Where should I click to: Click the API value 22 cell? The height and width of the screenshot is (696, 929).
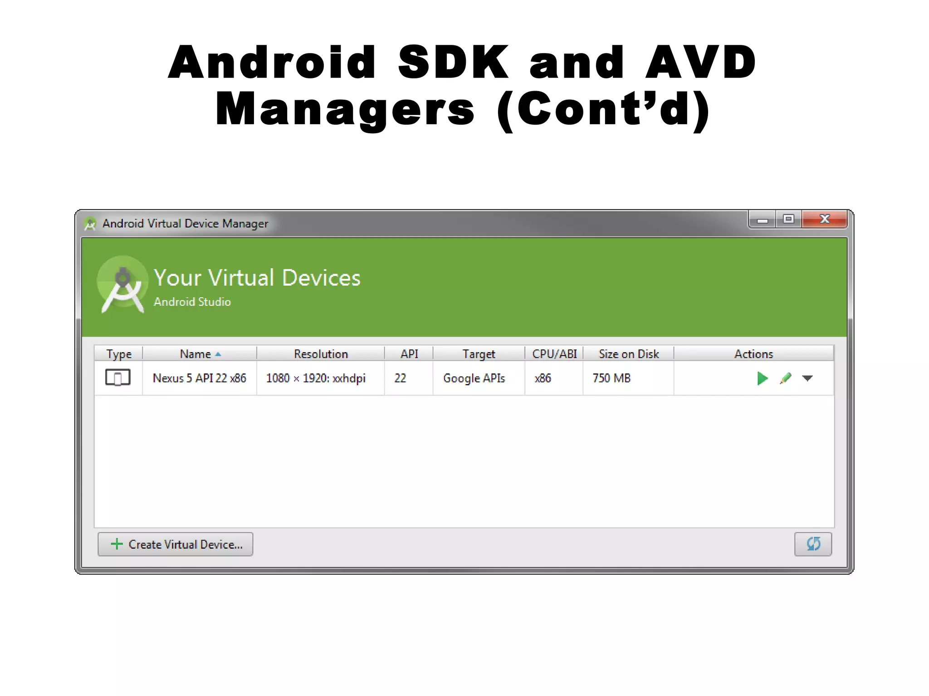(x=409, y=378)
